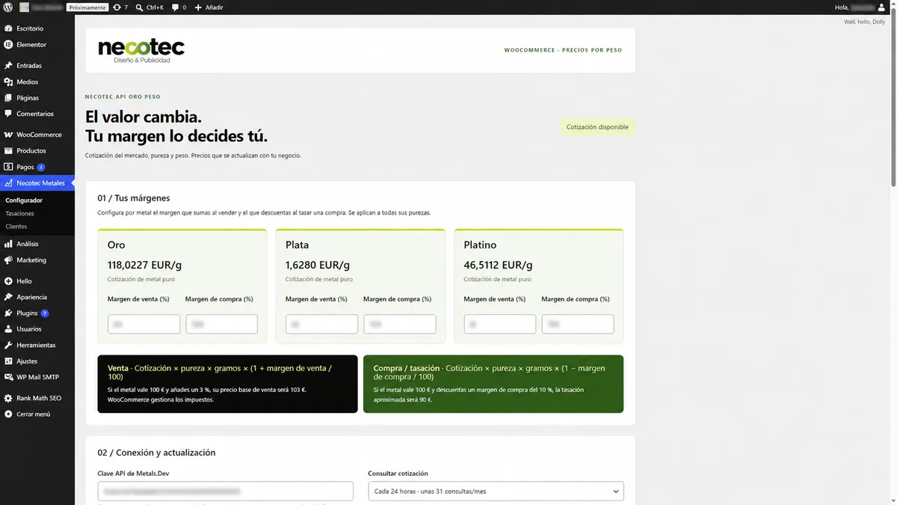
Task: Focus the Oro Margen de venta field
Action: [x=144, y=324]
